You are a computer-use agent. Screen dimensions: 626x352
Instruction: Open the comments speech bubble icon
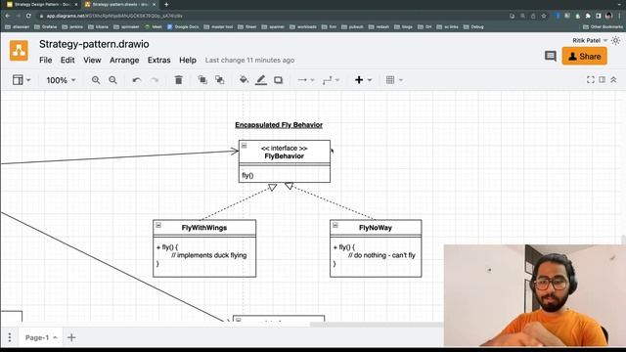[x=551, y=56]
